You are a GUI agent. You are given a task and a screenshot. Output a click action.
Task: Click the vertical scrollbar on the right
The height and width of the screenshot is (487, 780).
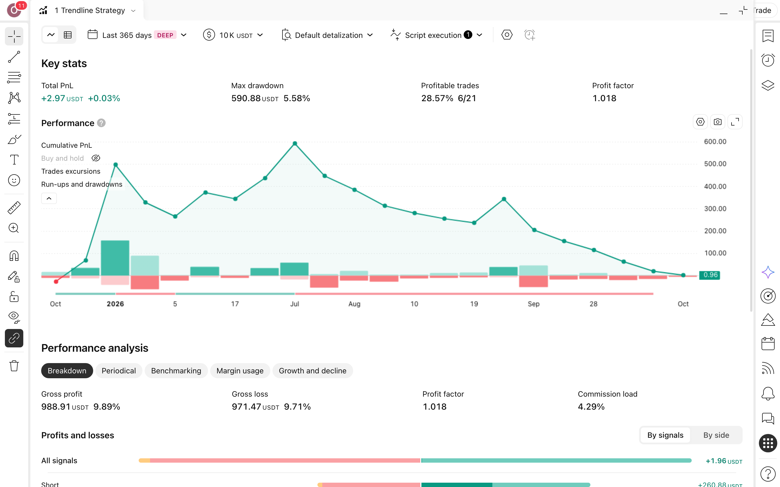(751, 180)
